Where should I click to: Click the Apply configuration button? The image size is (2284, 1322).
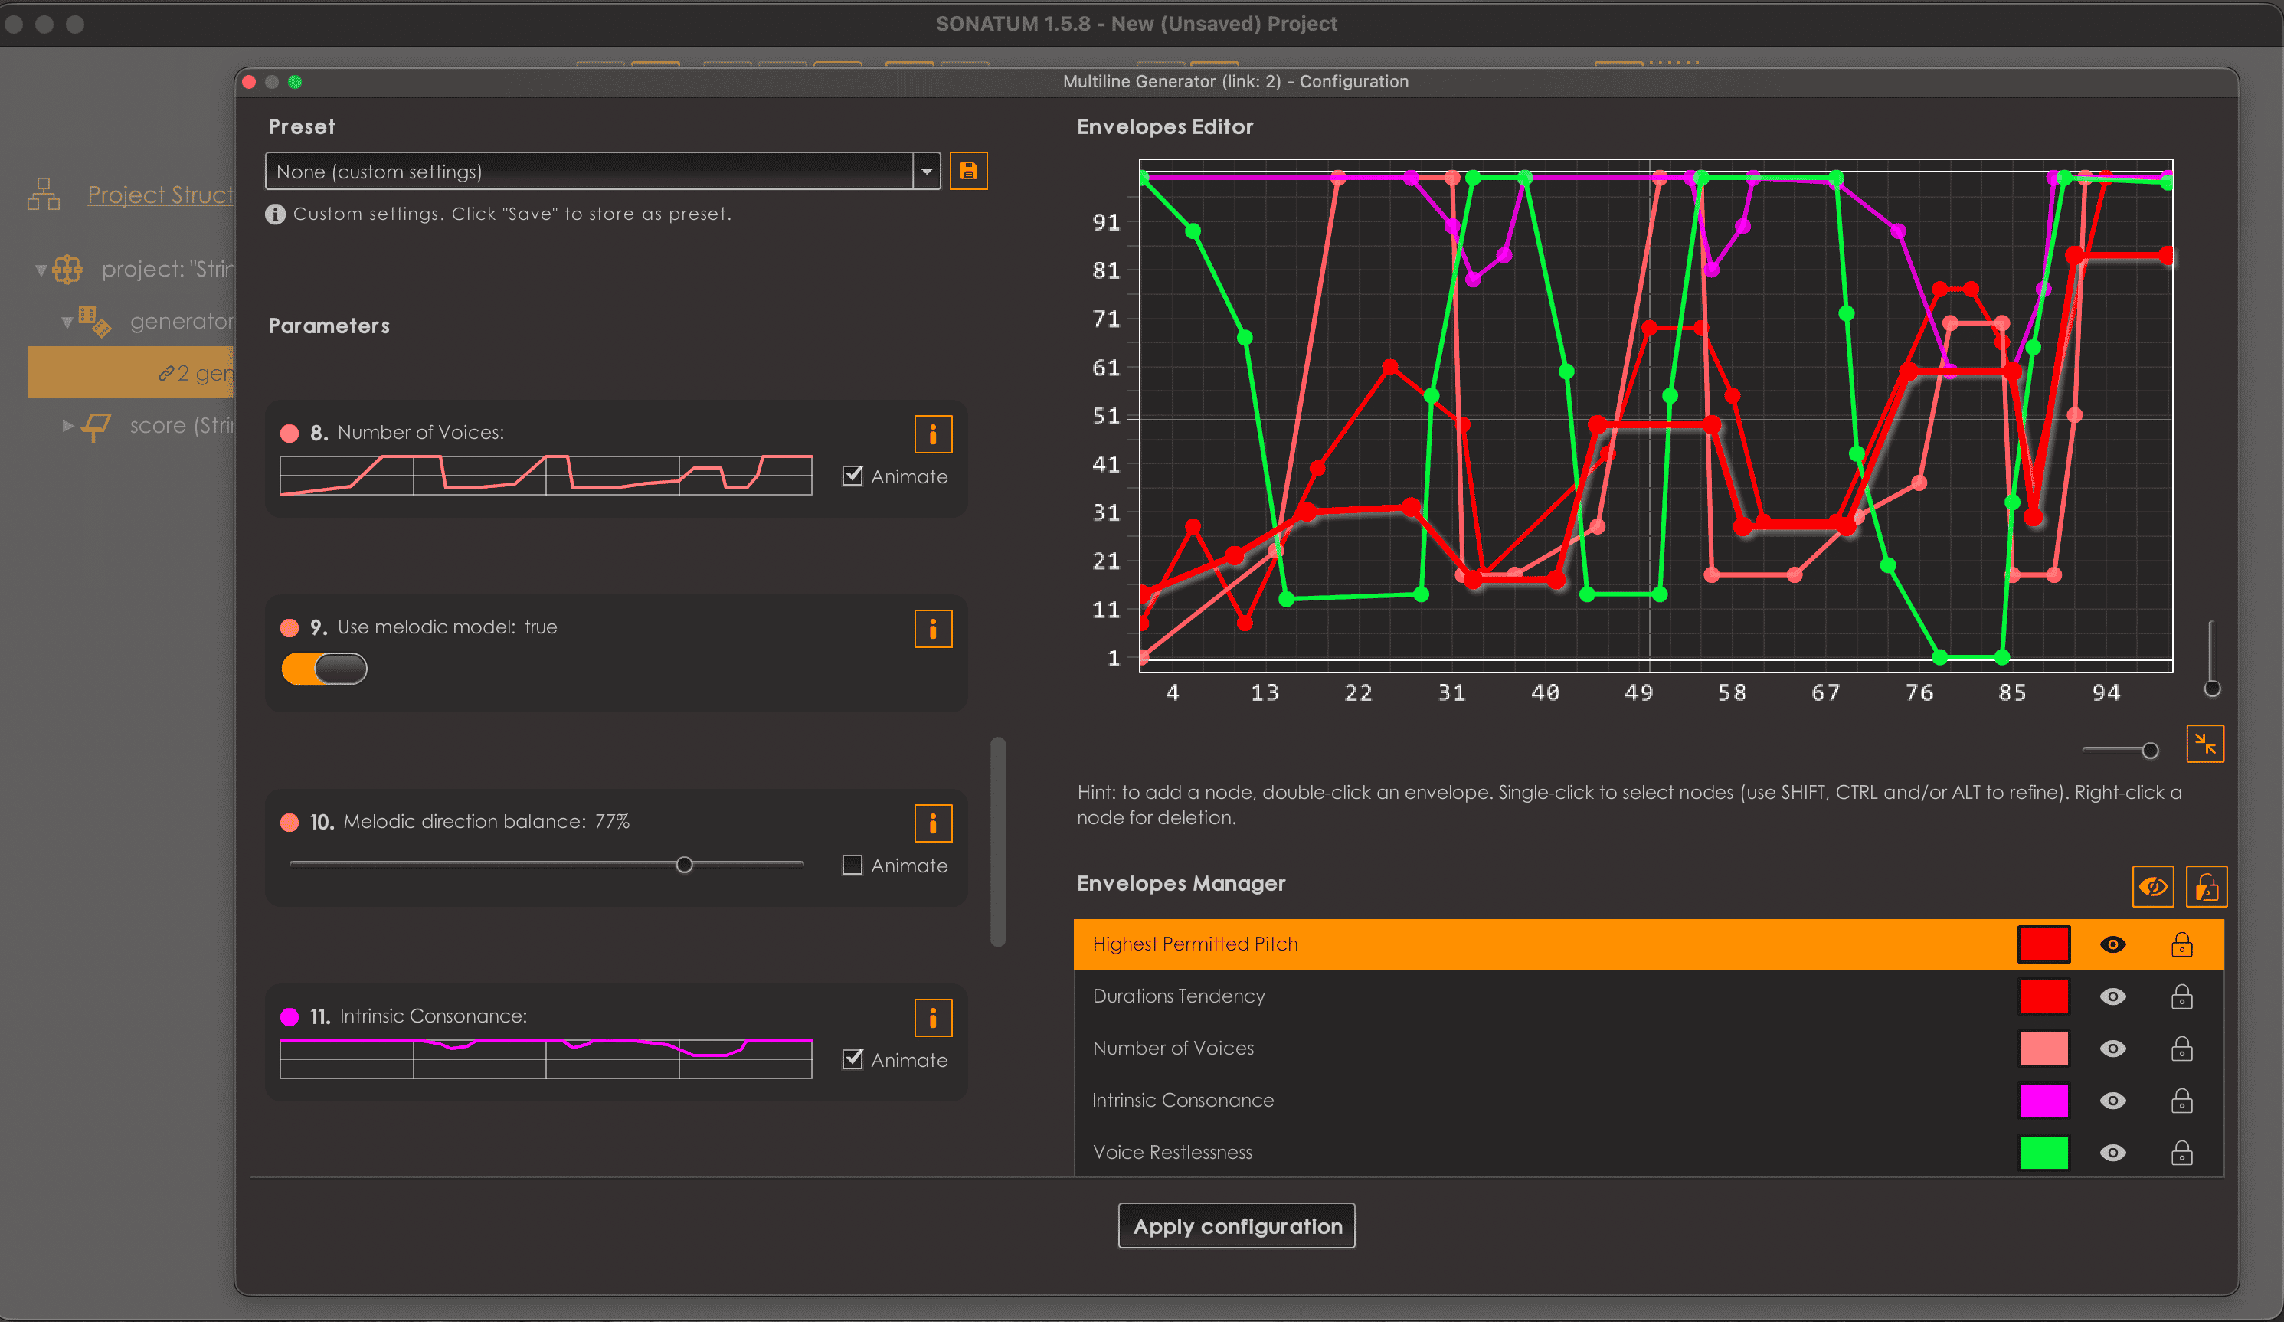(x=1236, y=1226)
